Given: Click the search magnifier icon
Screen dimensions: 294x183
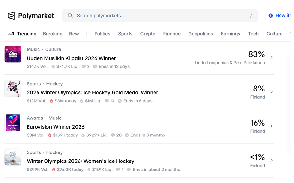Looking at the screenshot, I should [70, 16].
